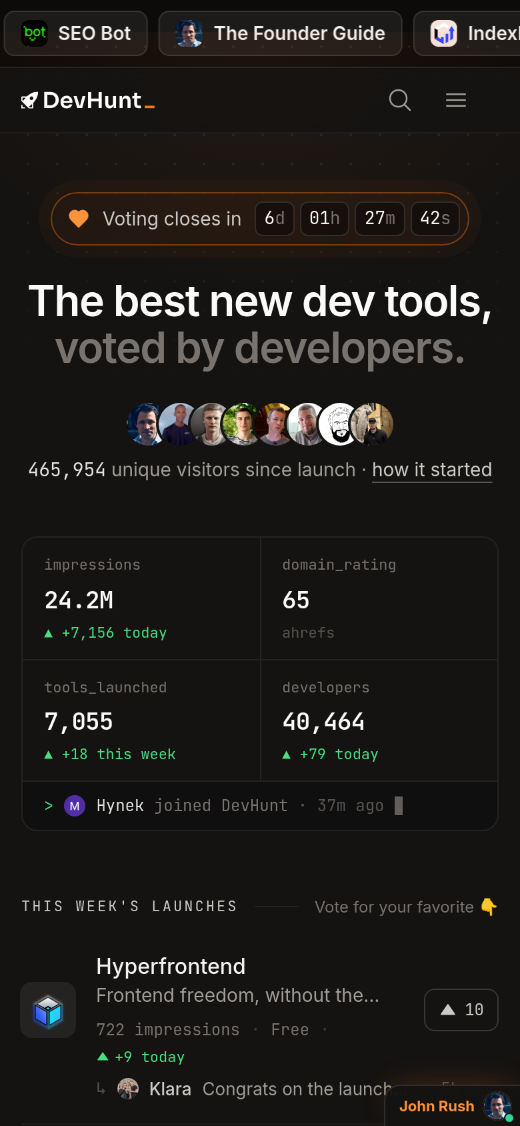520x1126 pixels.
Task: Open the Hyperfrontend cube icon
Action: tap(48, 1010)
